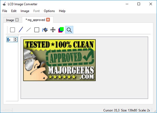Open the Image menu
Image resolution: width=157 pixels, height=113 pixels.
pos(25,11)
